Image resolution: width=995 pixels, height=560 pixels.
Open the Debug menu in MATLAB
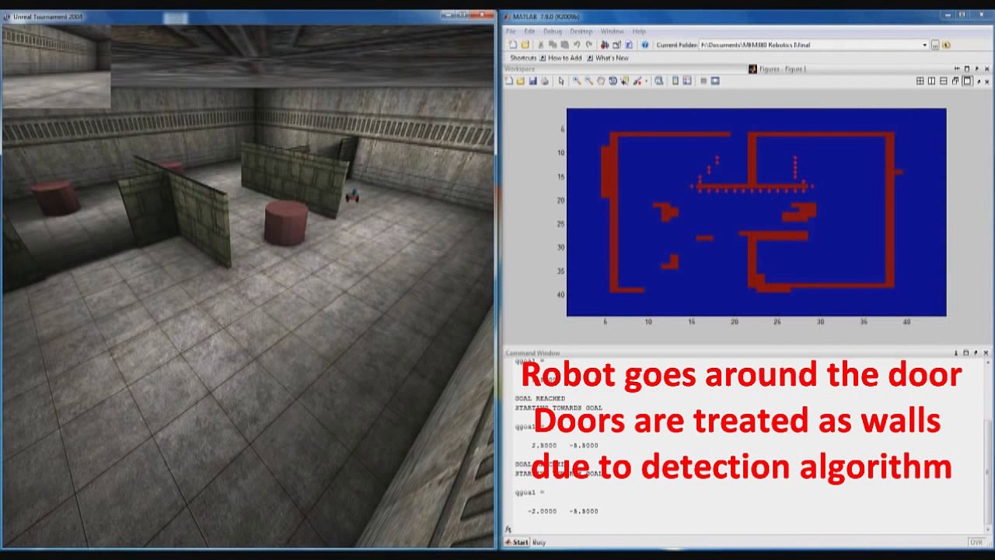pos(553,32)
